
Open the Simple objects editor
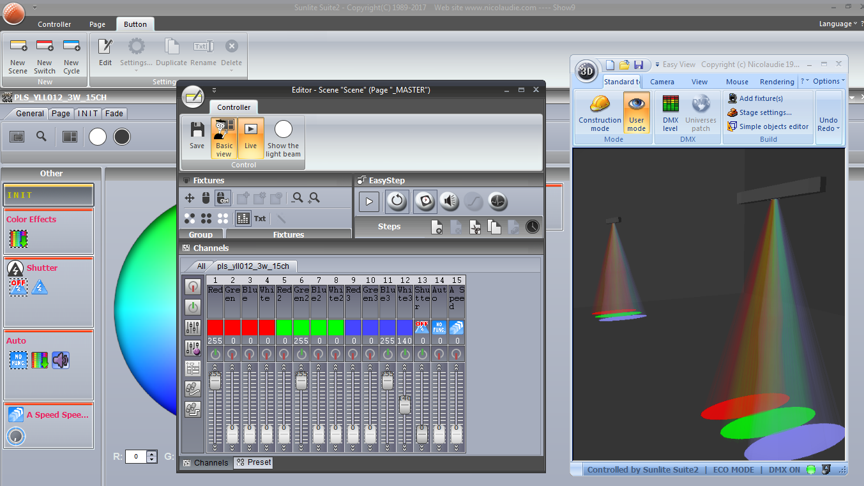pyautogui.click(x=773, y=126)
